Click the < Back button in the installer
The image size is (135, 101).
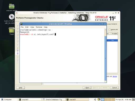pos(87,88)
